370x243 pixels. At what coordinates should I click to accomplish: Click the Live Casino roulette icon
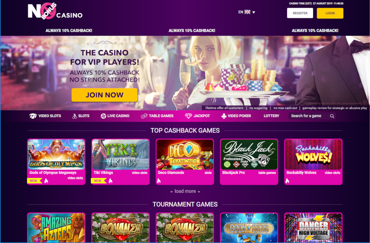pyautogui.click(x=103, y=116)
